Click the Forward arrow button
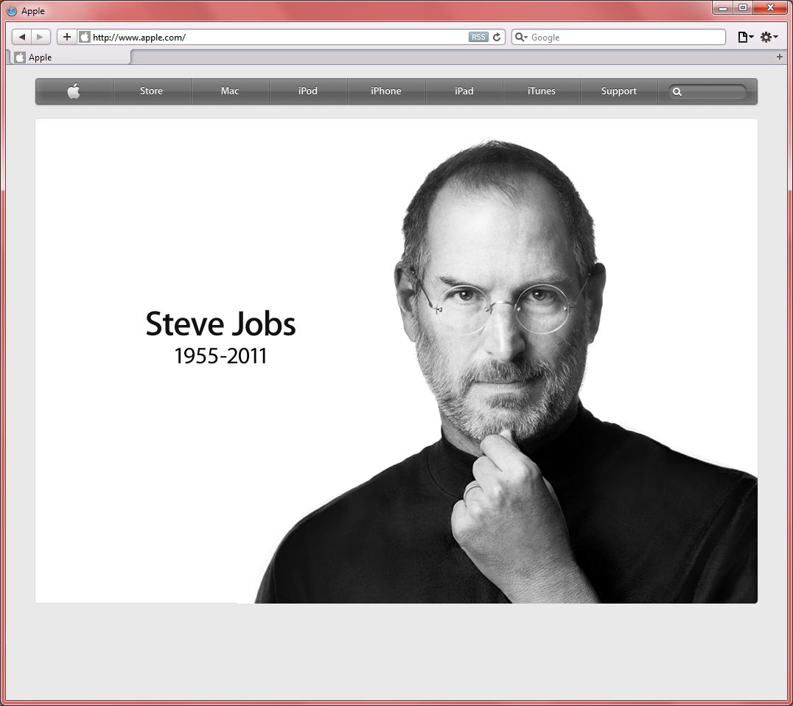Viewport: 793px width, 706px height. tap(41, 37)
